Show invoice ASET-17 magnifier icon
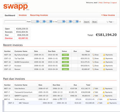This screenshot has height=112, width=120. coord(93,66)
